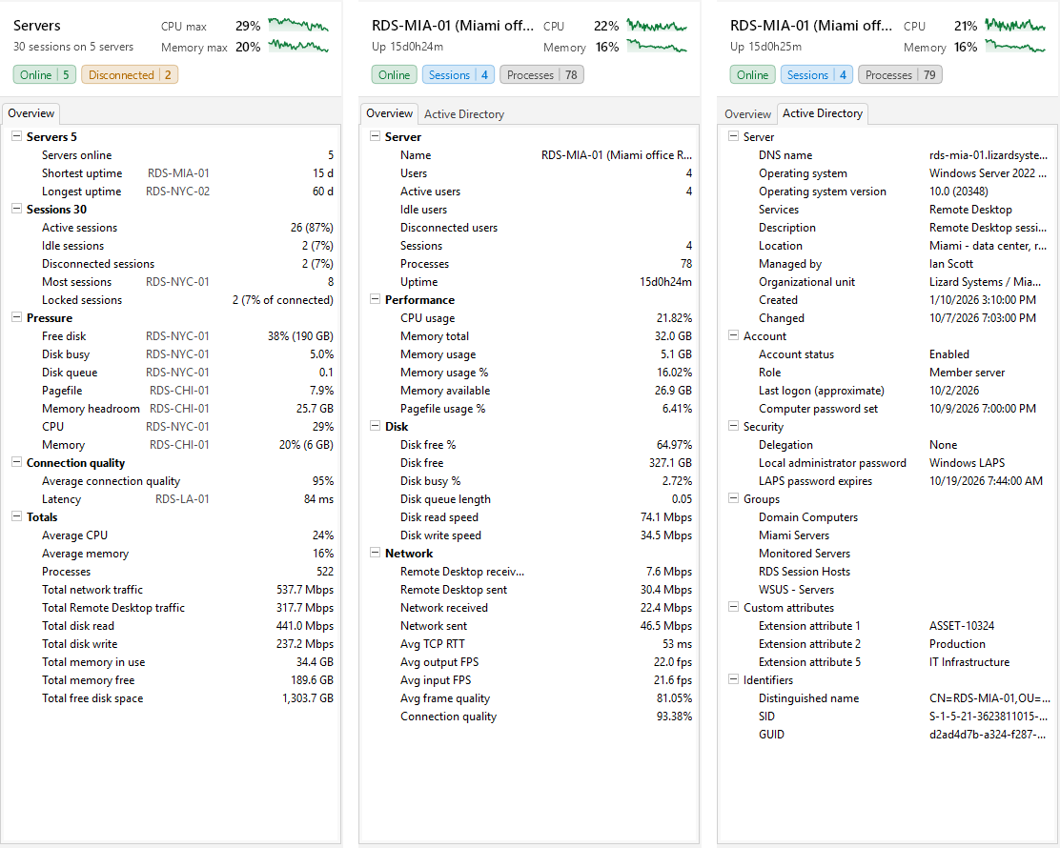Collapse the Server group in the Active Directory panel

(733, 136)
